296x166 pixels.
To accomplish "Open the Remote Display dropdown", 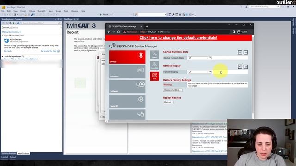I will coord(199,72).
